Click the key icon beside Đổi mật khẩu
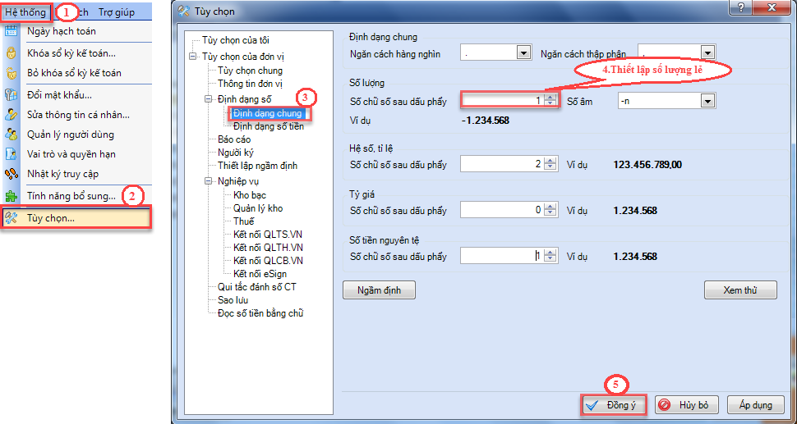This screenshot has width=797, height=424. (12, 95)
